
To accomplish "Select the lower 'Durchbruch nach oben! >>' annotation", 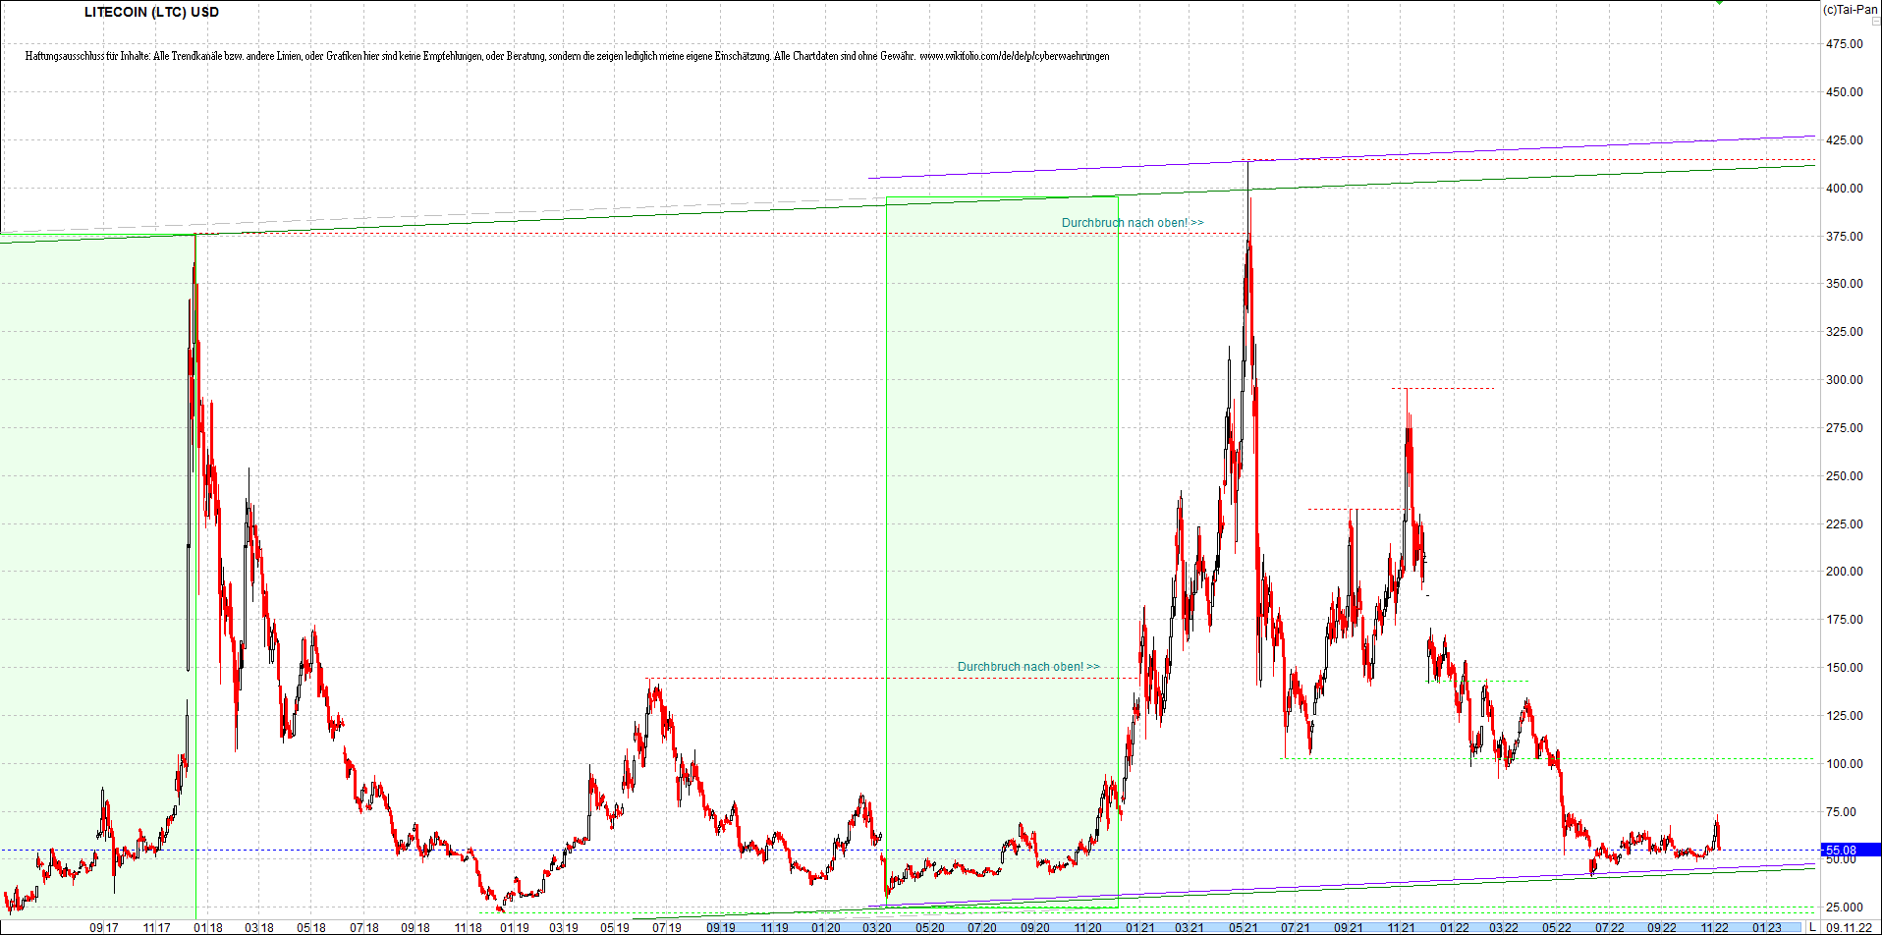I will [x=1028, y=667].
